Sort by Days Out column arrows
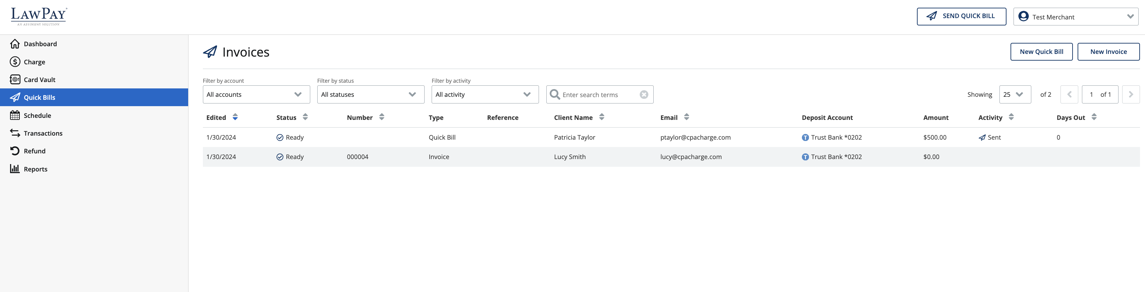The width and height of the screenshot is (1145, 292). (x=1094, y=117)
